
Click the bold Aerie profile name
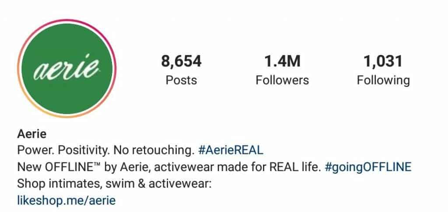pos(31,133)
